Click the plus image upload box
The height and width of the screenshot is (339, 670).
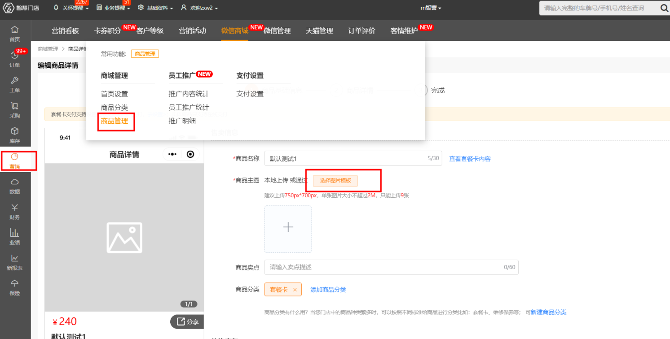[288, 229]
